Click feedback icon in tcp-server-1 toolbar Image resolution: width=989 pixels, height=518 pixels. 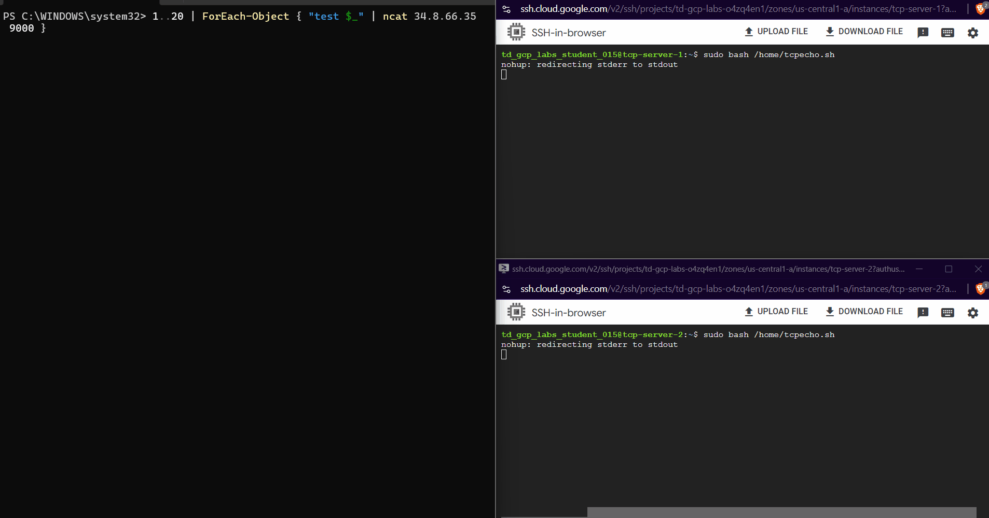click(923, 33)
